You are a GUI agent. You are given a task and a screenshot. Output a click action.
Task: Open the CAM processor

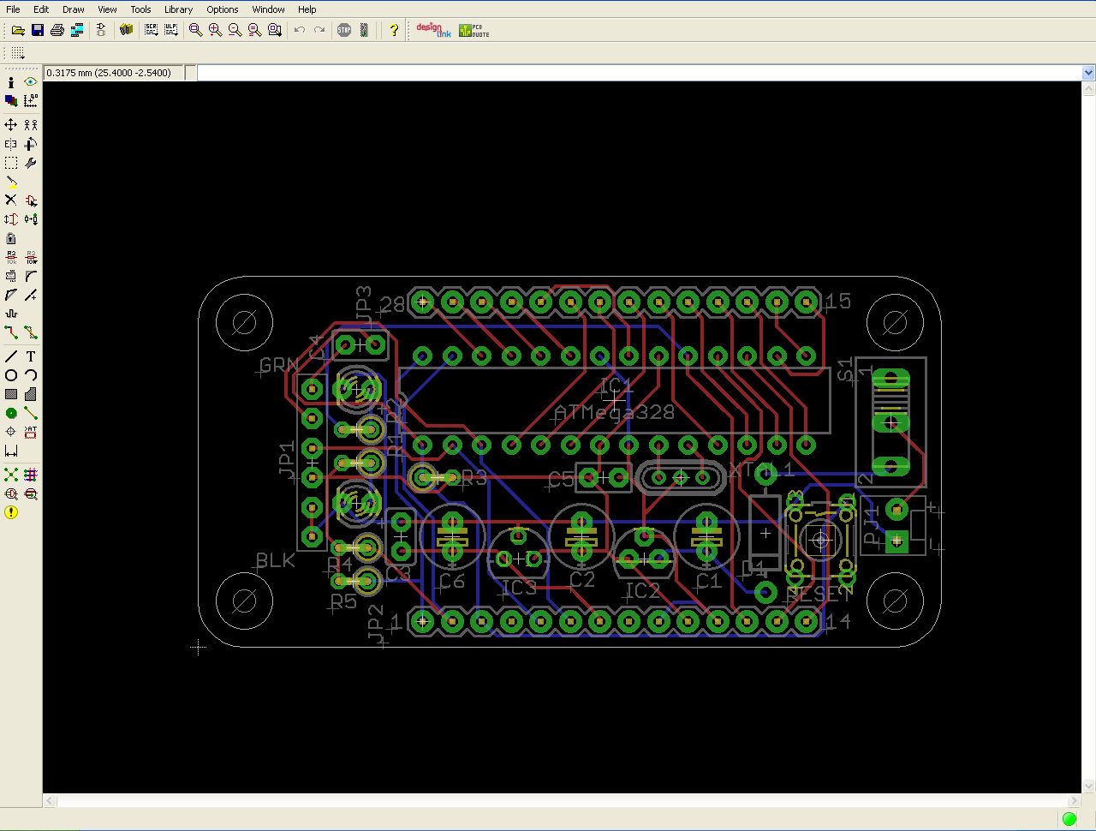tap(75, 30)
